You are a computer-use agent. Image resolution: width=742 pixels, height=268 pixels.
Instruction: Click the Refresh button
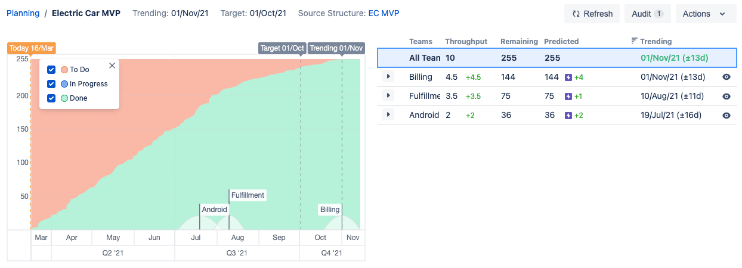point(592,14)
